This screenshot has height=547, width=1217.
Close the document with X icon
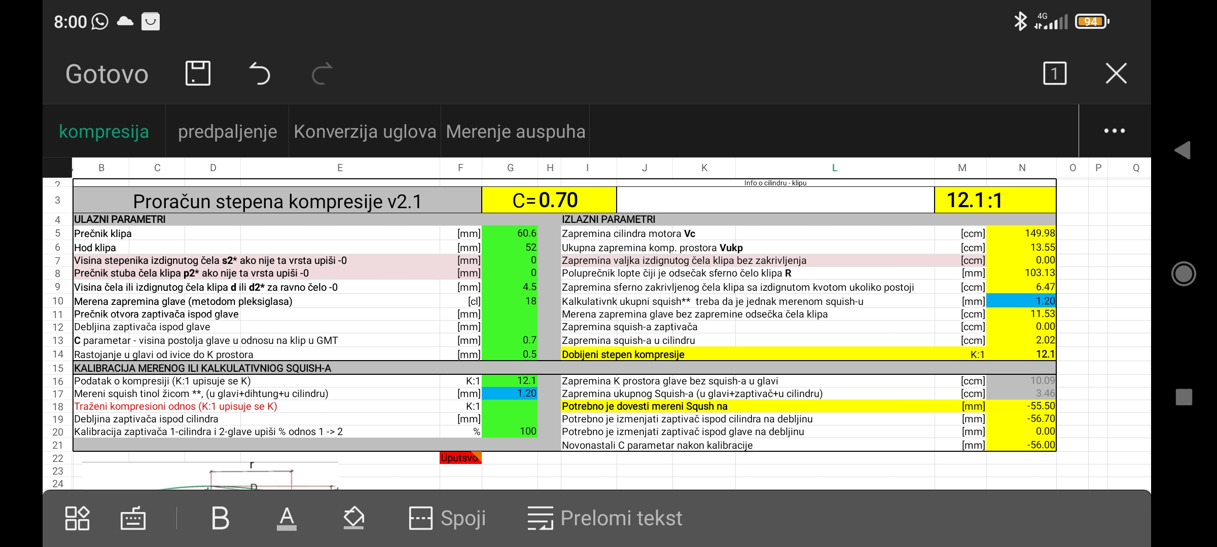pyautogui.click(x=1116, y=73)
